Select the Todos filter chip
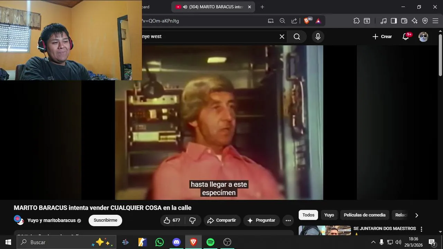 [x=308, y=215]
